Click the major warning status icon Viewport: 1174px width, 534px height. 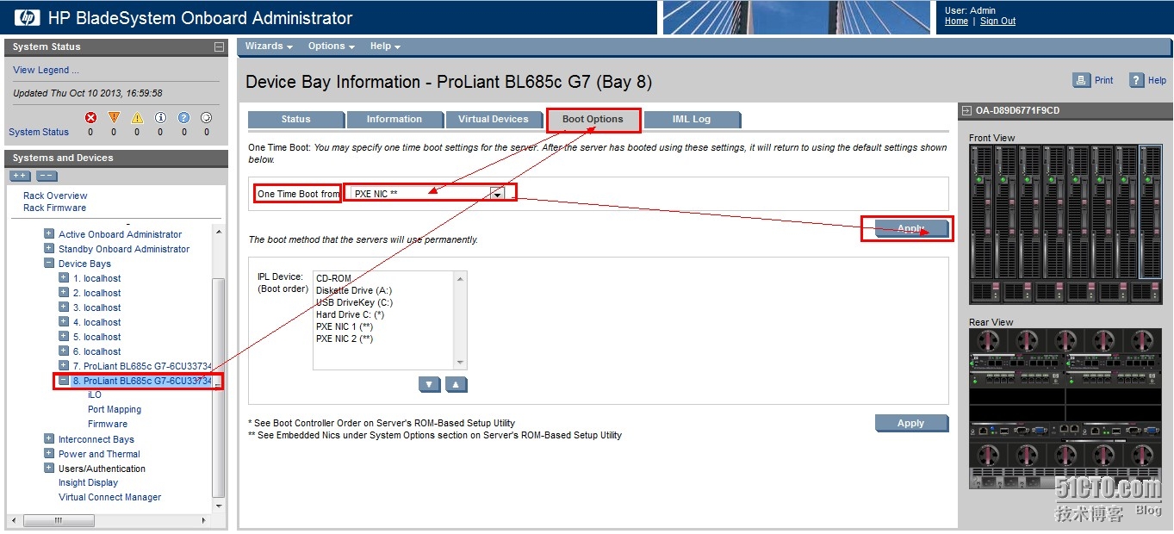(x=114, y=117)
